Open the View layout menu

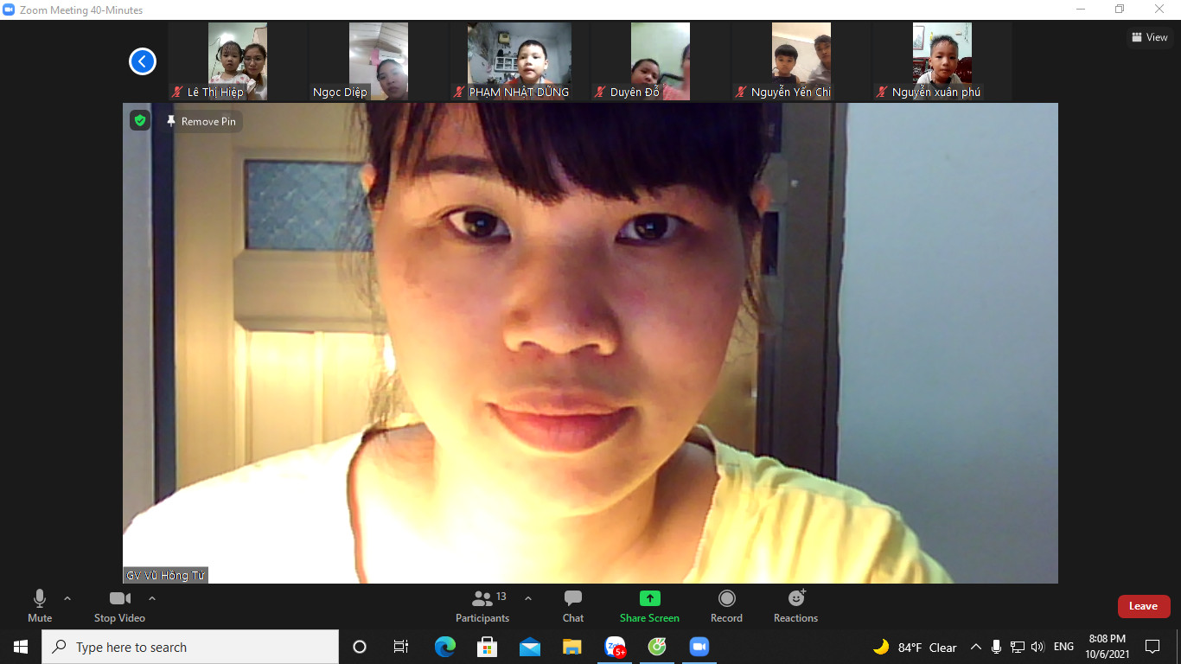coord(1150,37)
